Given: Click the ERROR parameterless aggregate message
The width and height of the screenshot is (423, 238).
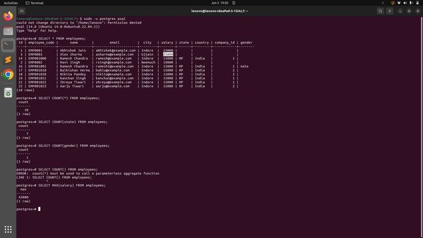Looking at the screenshot, I should click(88, 173).
